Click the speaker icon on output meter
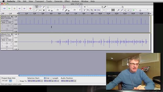 tap(49, 10)
